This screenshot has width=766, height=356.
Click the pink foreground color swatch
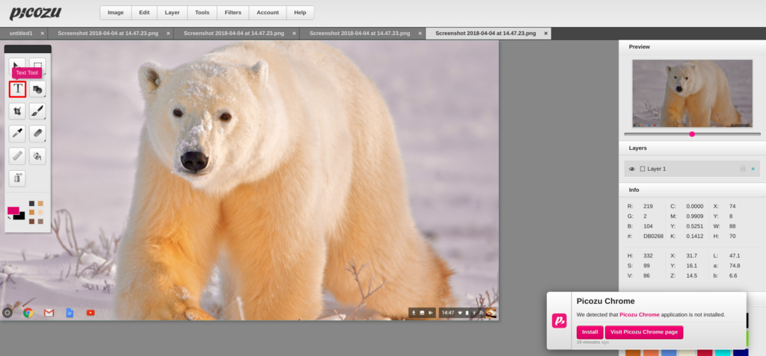[x=13, y=210]
